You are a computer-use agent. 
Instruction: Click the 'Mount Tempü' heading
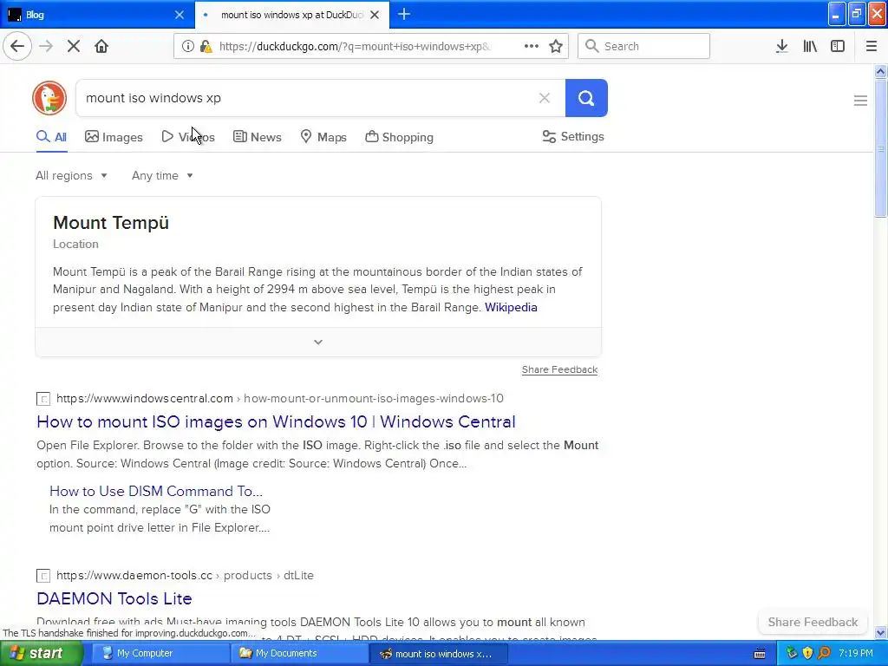pyautogui.click(x=111, y=223)
